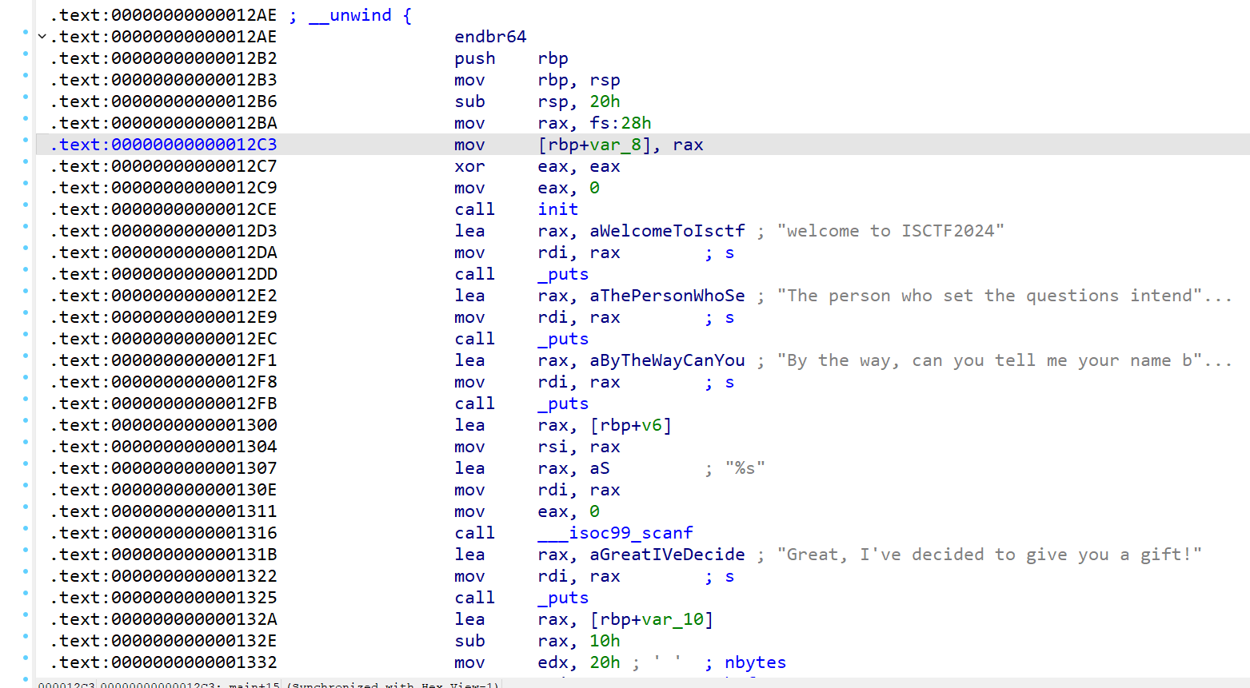Viewport: 1250px width, 688px height.
Task: Select address .text:00000000000012F8
Action: point(163,382)
